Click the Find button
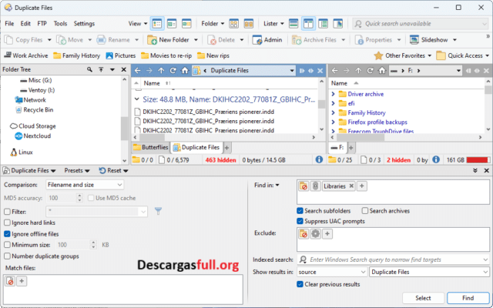 468,298
